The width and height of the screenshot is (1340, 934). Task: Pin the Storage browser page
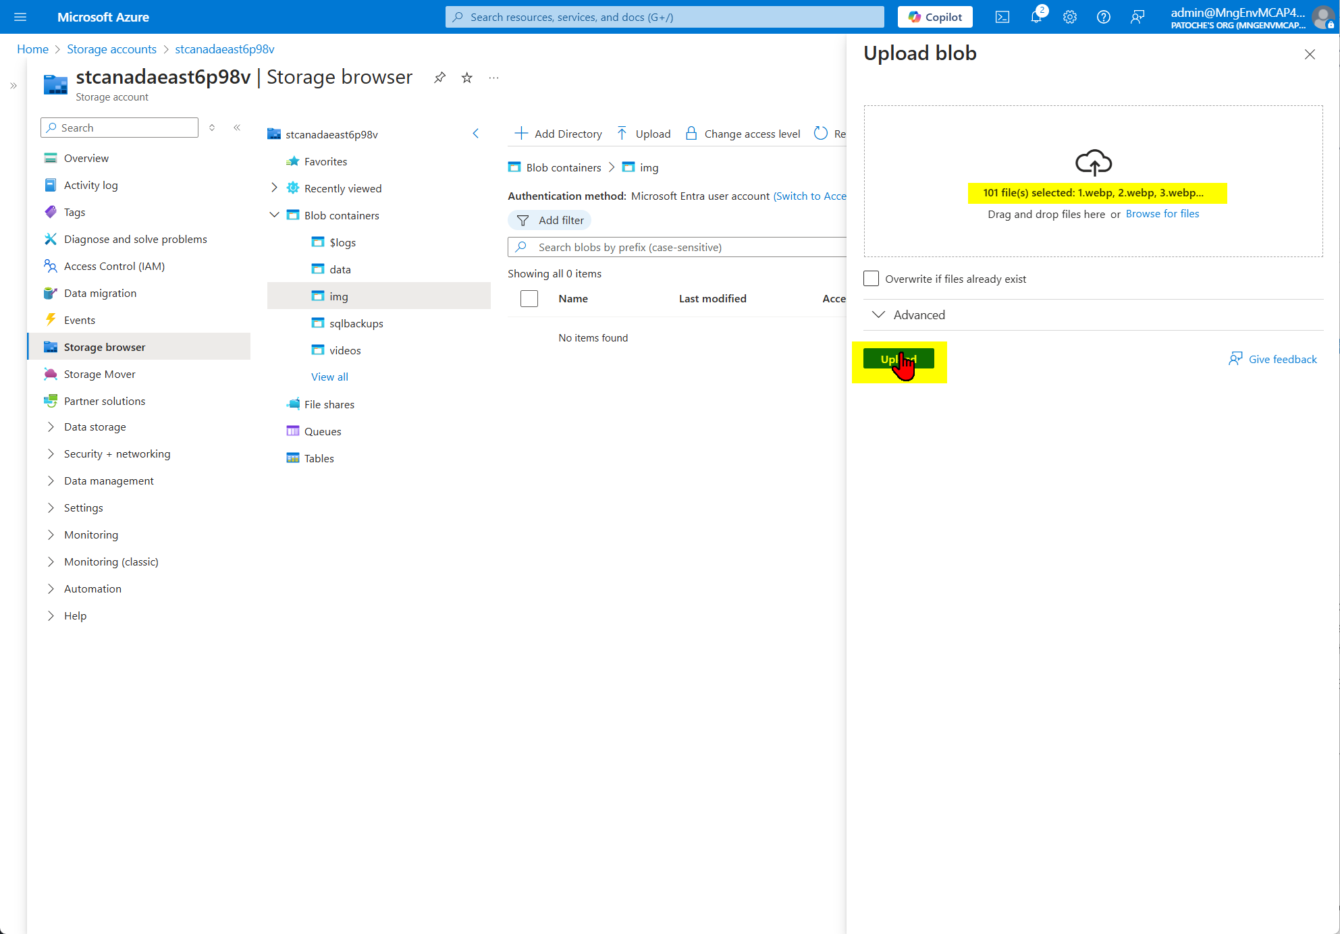(439, 78)
